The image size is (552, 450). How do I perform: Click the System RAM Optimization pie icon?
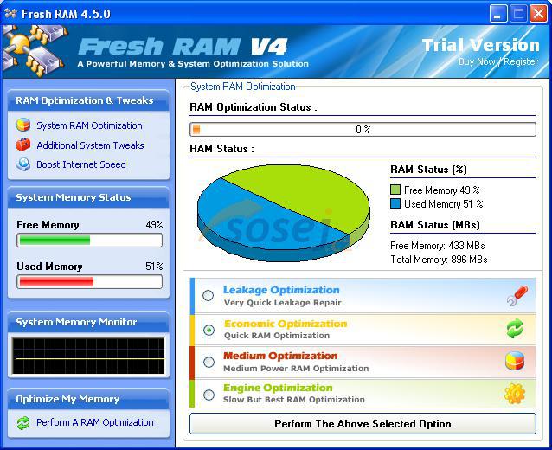[x=23, y=125]
